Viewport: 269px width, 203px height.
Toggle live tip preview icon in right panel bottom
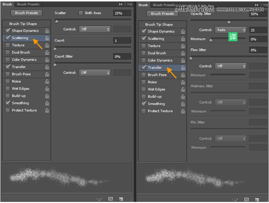point(235,199)
